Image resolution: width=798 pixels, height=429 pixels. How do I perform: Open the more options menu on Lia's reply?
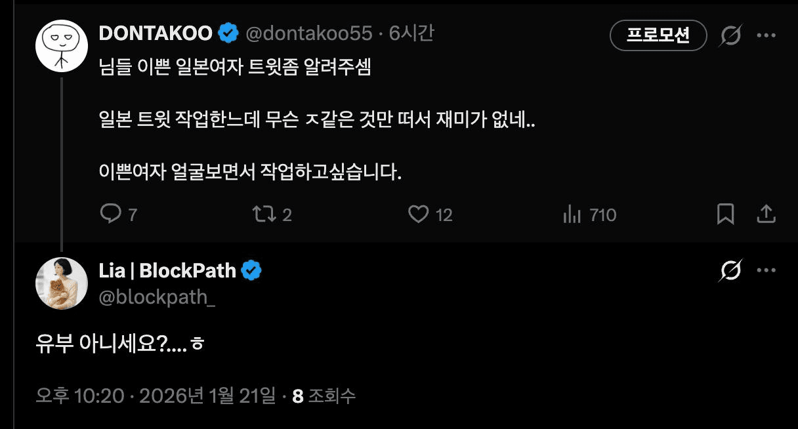click(x=766, y=270)
